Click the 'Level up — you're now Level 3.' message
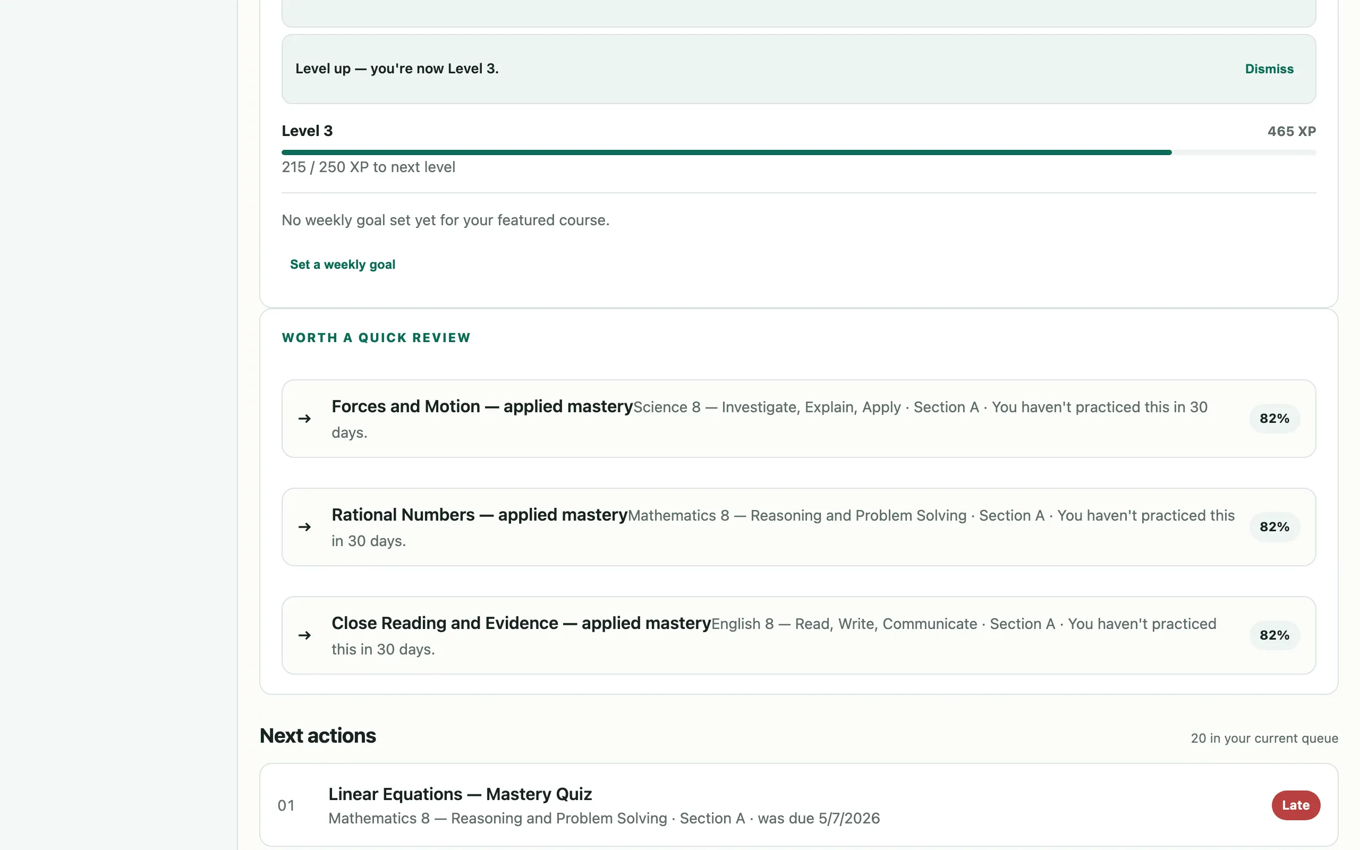 pos(397,69)
